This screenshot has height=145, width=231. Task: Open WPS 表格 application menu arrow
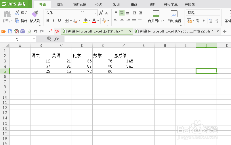(x=30, y=4)
